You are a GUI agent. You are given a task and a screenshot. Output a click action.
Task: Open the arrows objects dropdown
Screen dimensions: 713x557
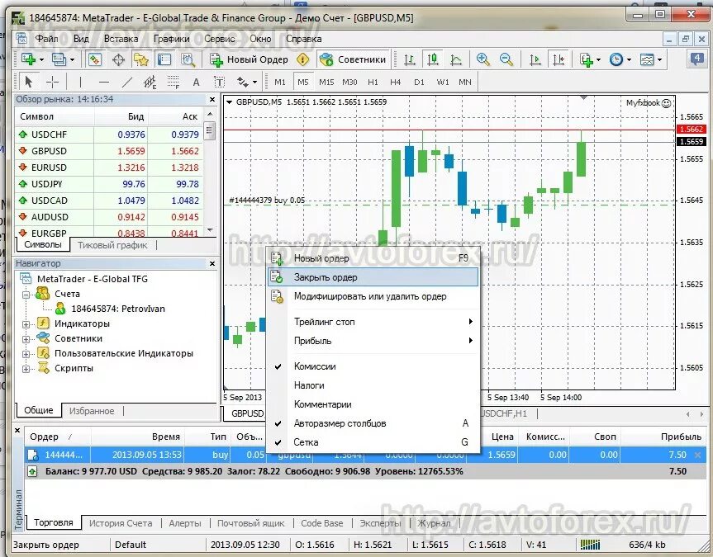(247, 83)
